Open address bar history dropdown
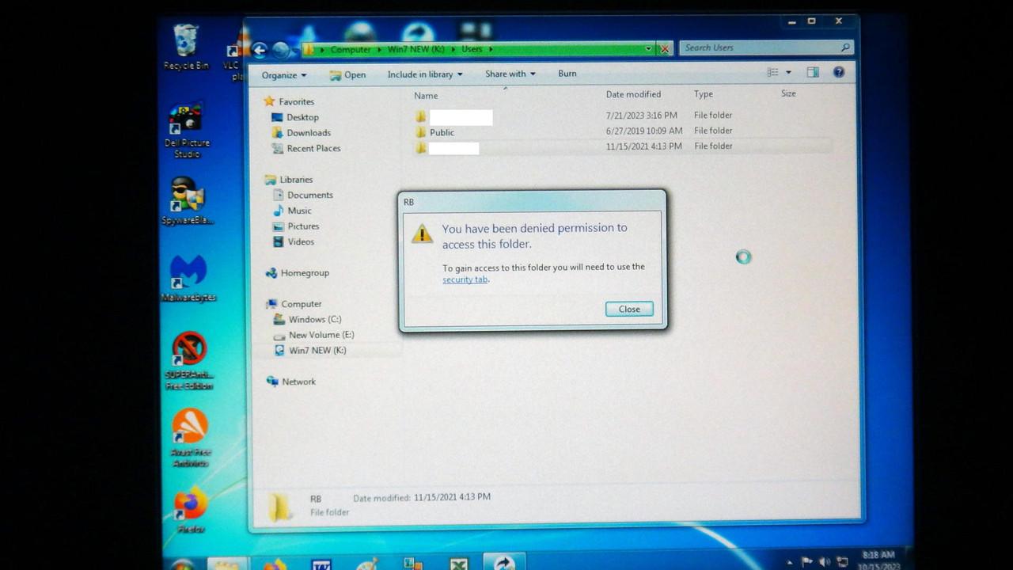Image resolution: width=1013 pixels, height=570 pixels. [x=648, y=49]
